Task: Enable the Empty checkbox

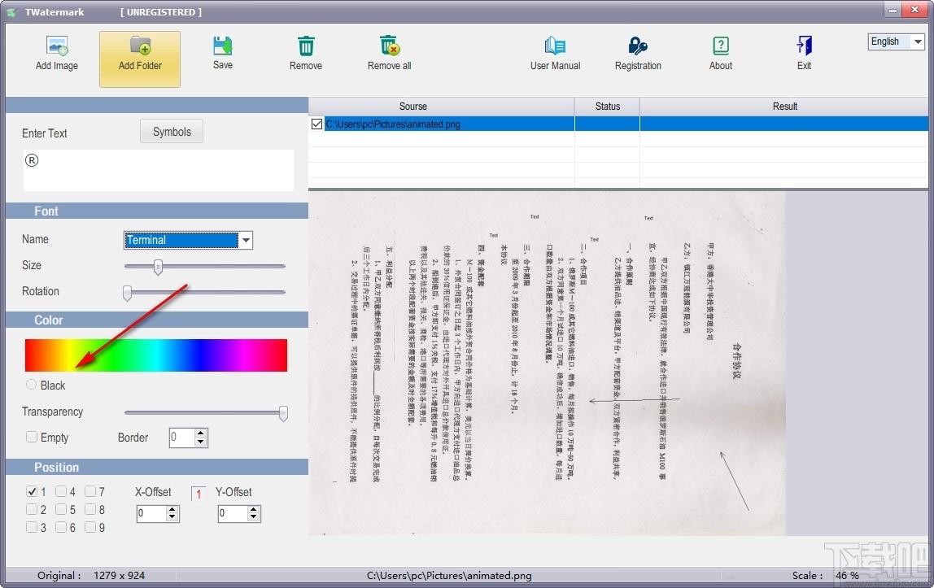Action: [x=32, y=437]
